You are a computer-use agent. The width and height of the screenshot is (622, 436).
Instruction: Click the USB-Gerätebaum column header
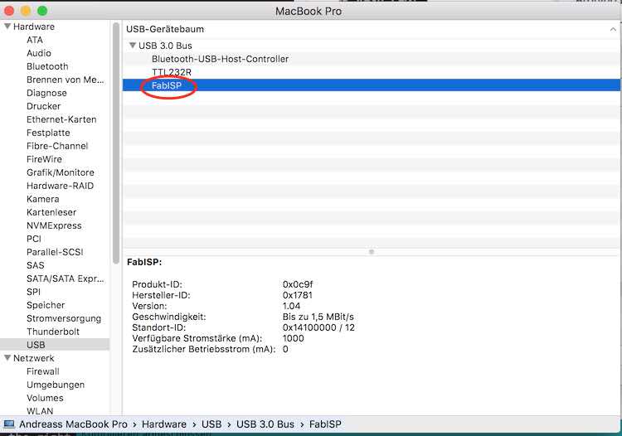[165, 29]
